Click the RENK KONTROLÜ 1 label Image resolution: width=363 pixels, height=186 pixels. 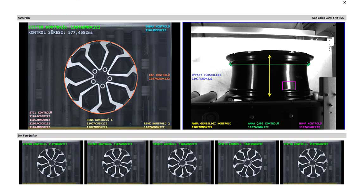coord(99,120)
